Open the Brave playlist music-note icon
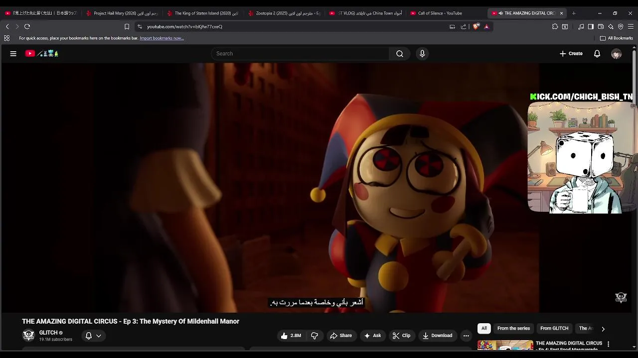 click(581, 27)
